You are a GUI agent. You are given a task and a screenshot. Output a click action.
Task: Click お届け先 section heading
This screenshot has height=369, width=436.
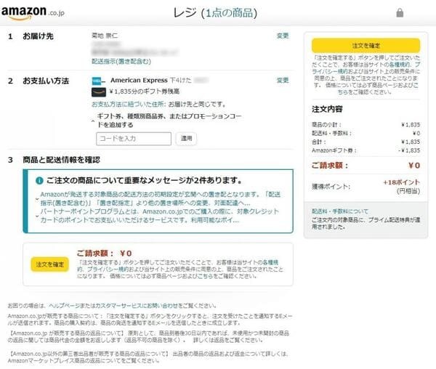pos(38,36)
